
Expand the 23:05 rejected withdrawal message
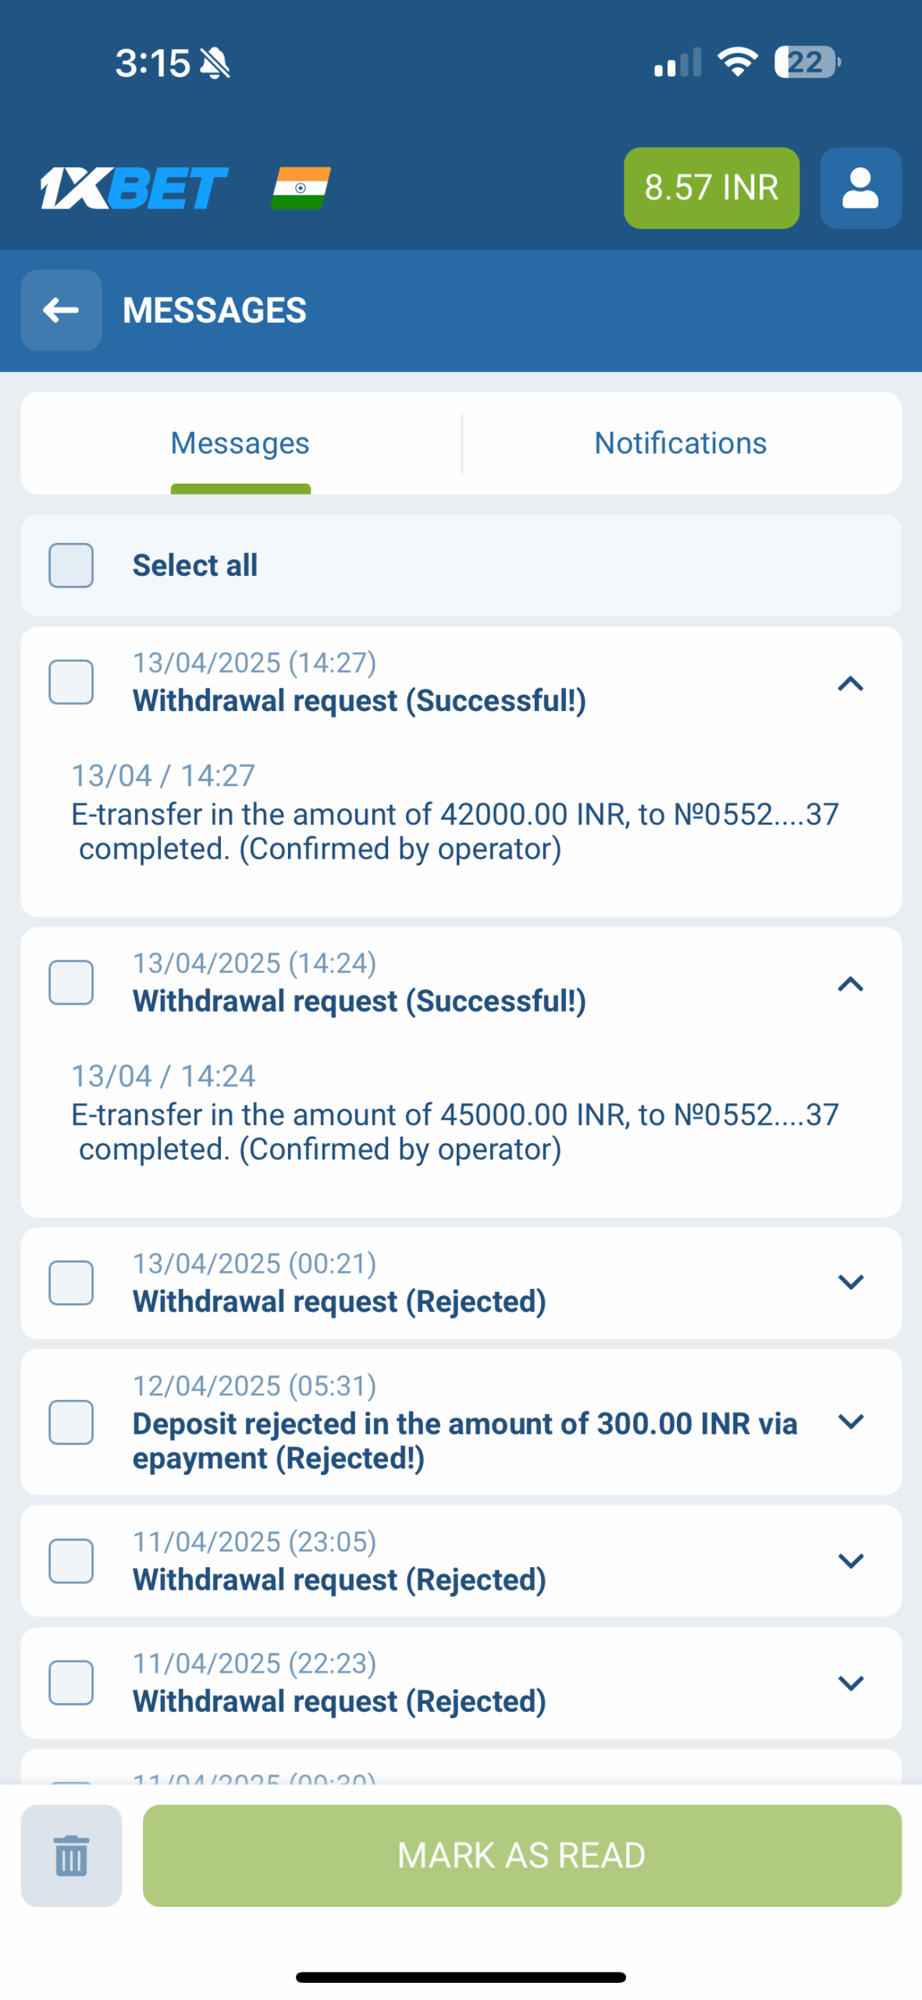pos(850,1560)
